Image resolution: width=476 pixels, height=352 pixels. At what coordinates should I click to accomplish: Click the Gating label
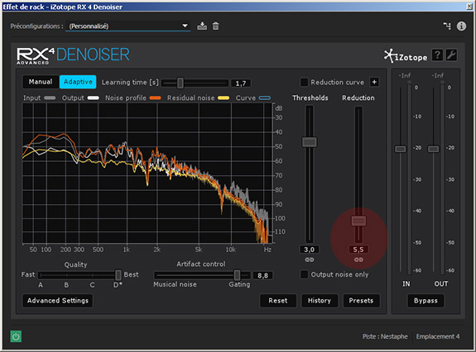click(239, 284)
